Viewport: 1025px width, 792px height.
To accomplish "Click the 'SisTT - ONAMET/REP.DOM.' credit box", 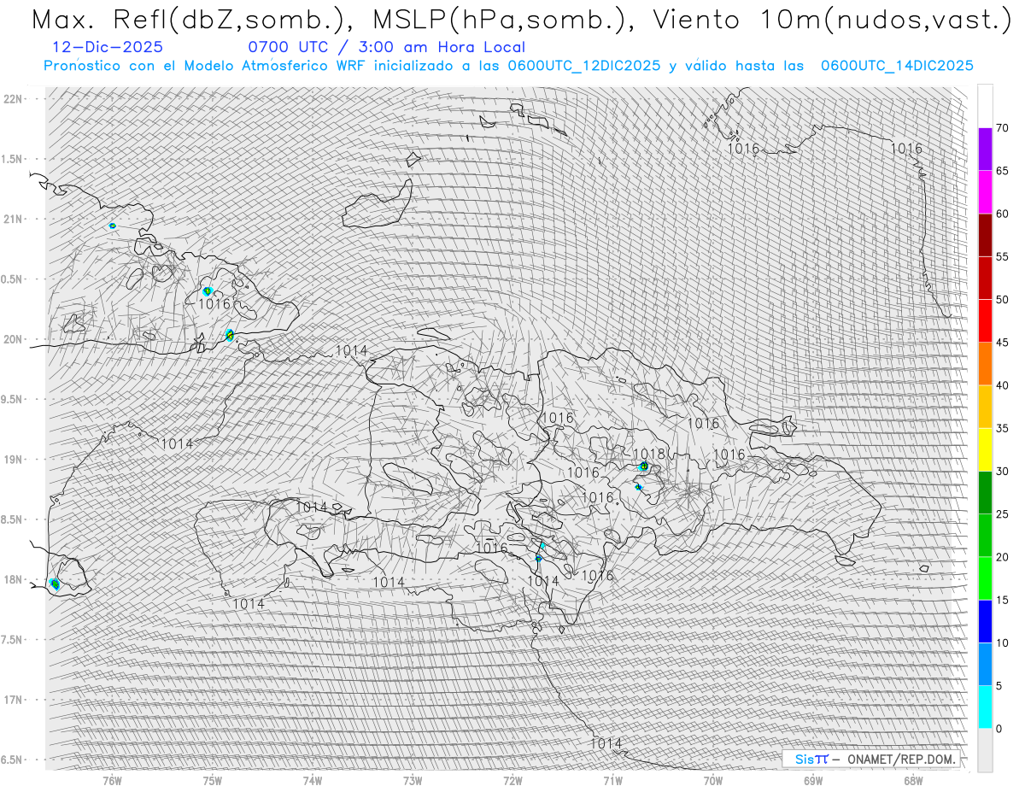I will coord(870,759).
